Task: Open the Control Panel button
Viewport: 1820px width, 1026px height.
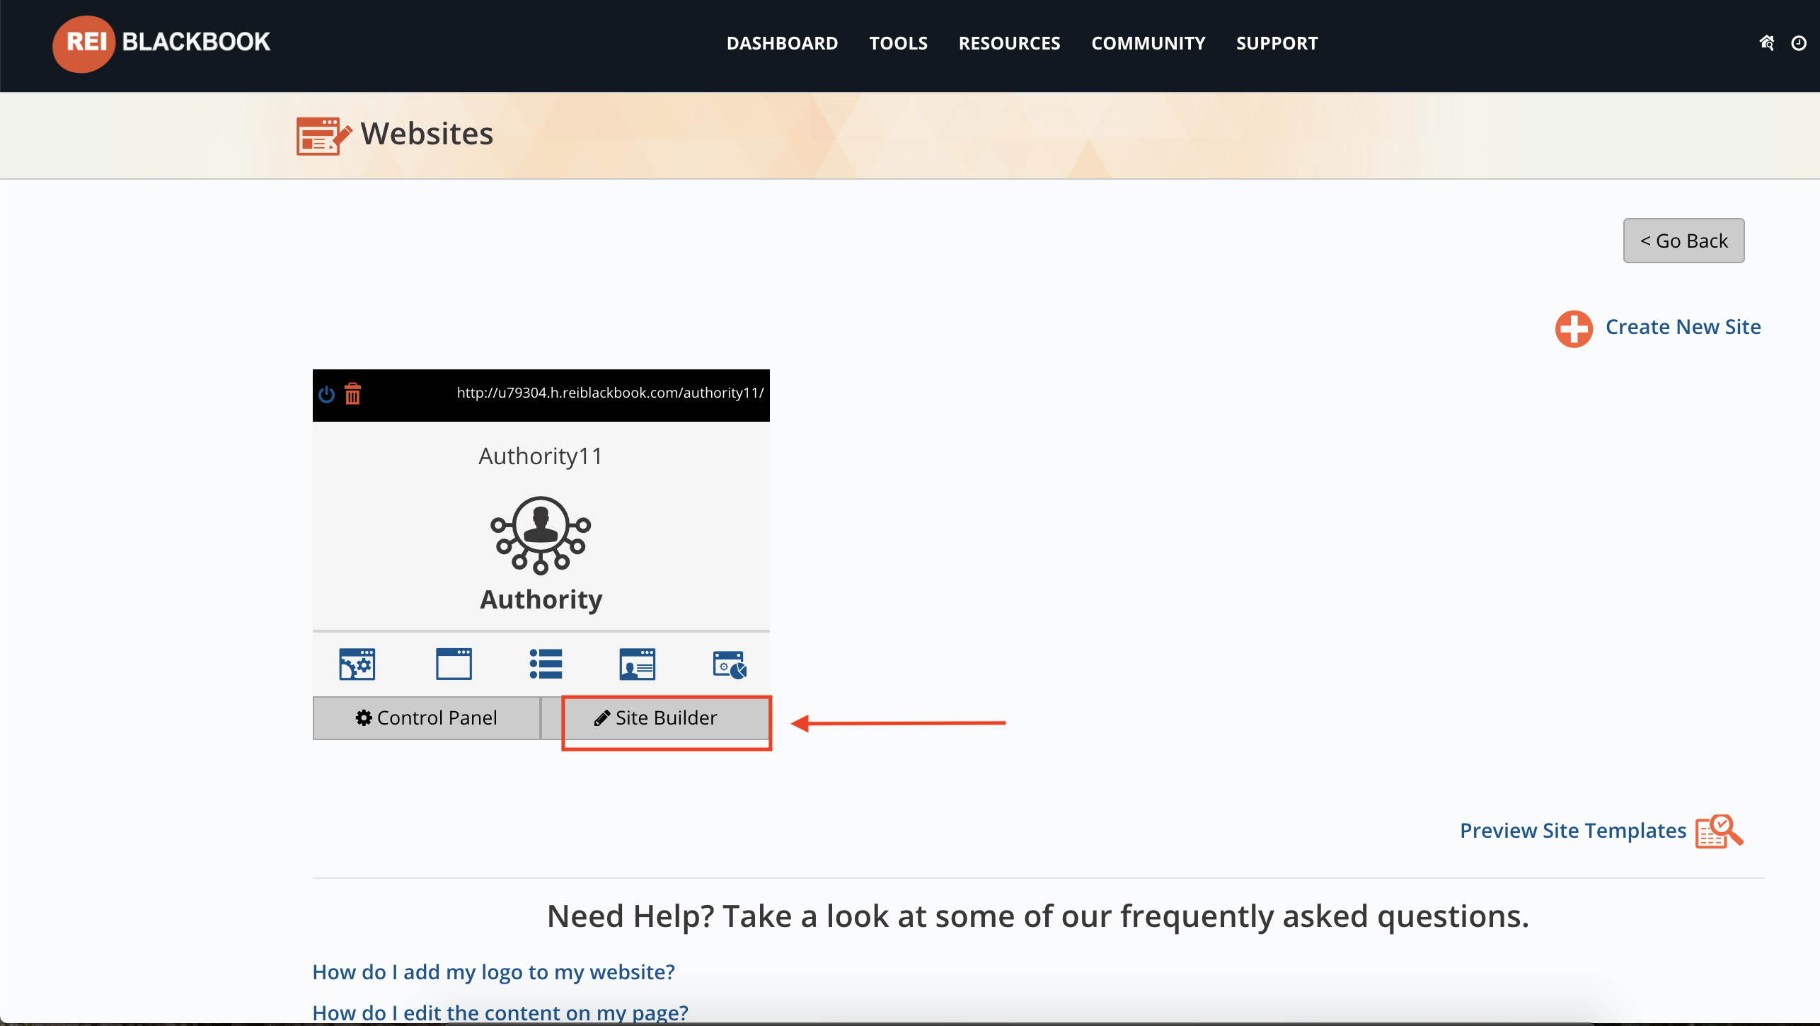Action: (426, 718)
